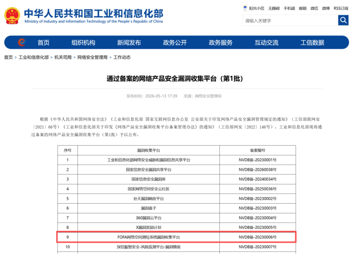Click cell 360漏洞云平台
Image resolution: width=352 pixels, height=254 pixels.
pos(149,218)
